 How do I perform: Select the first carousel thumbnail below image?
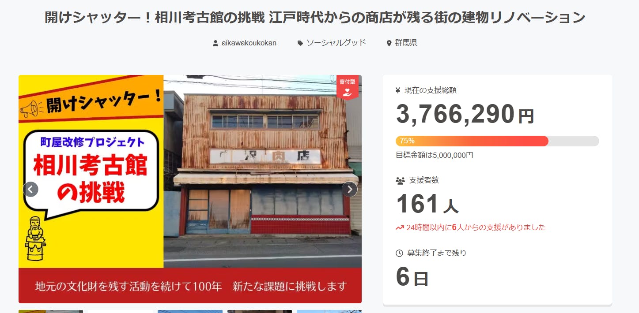pyautogui.click(x=51, y=311)
